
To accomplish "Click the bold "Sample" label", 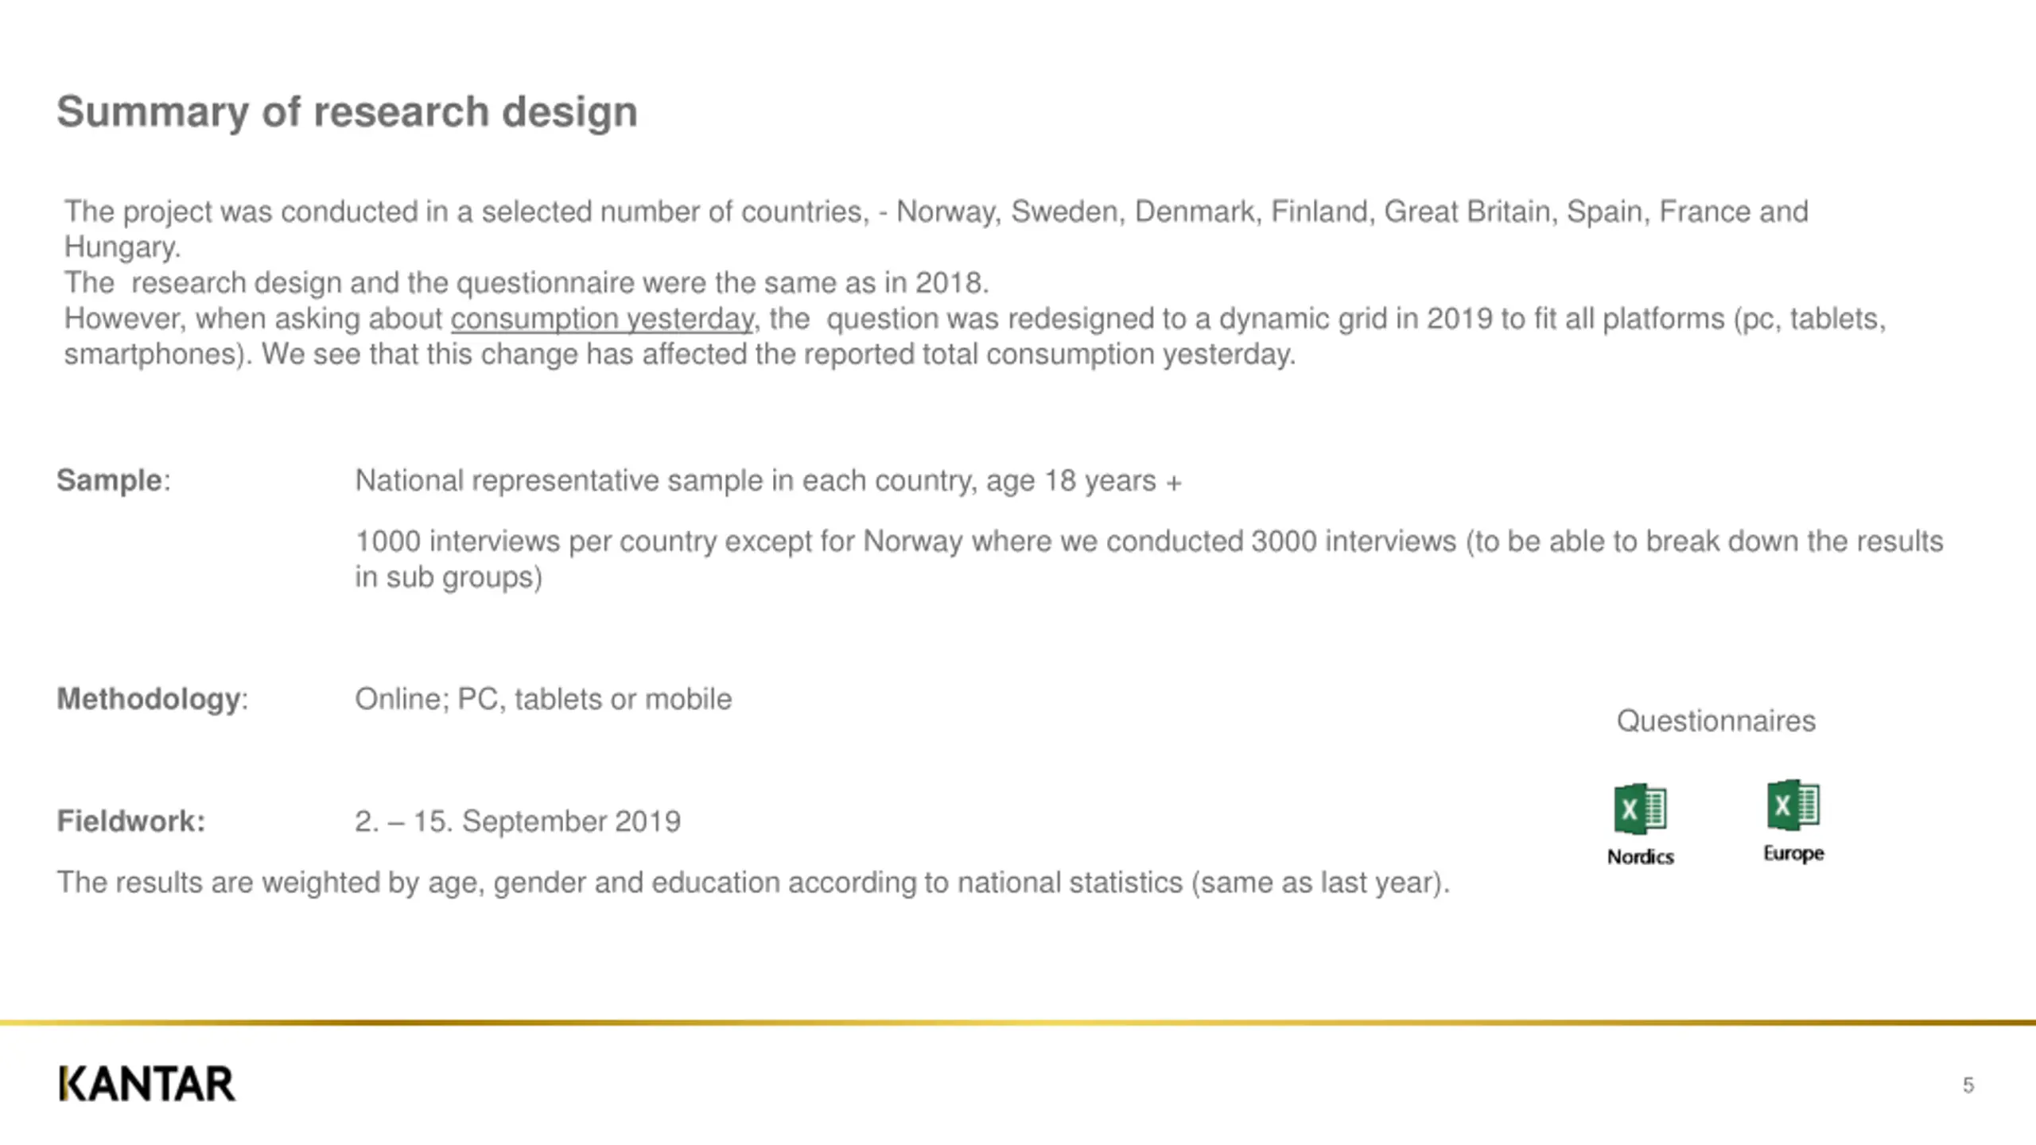I will click(110, 480).
